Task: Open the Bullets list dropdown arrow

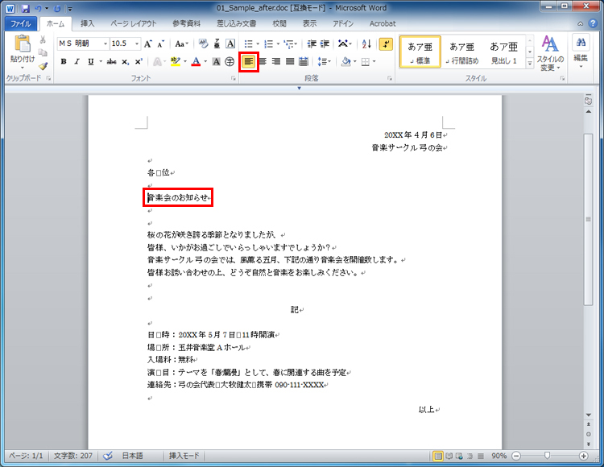Action: (x=258, y=44)
